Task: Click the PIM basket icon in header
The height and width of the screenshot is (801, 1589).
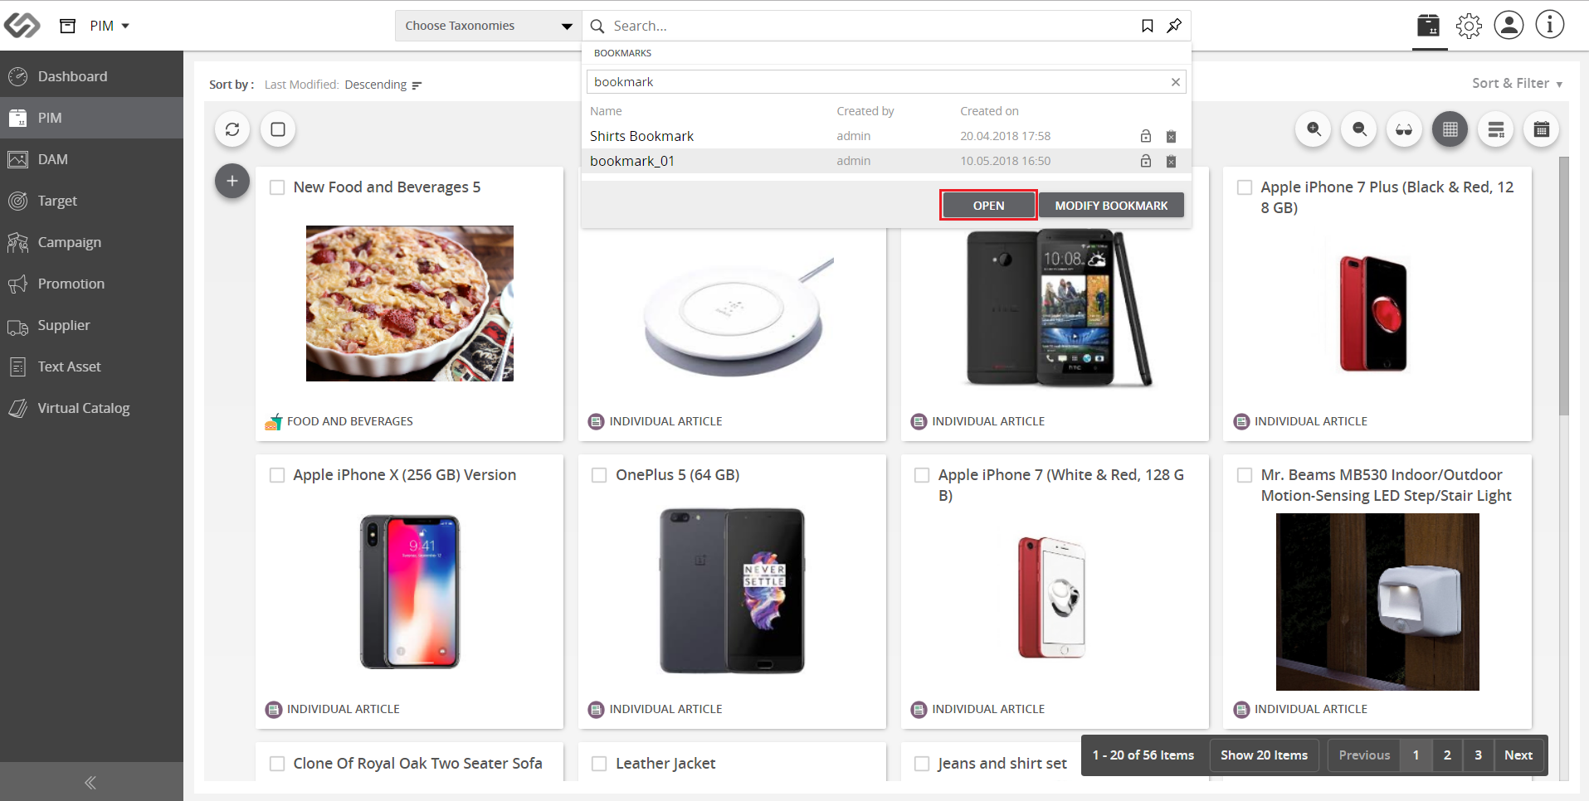Action: coord(1429,26)
